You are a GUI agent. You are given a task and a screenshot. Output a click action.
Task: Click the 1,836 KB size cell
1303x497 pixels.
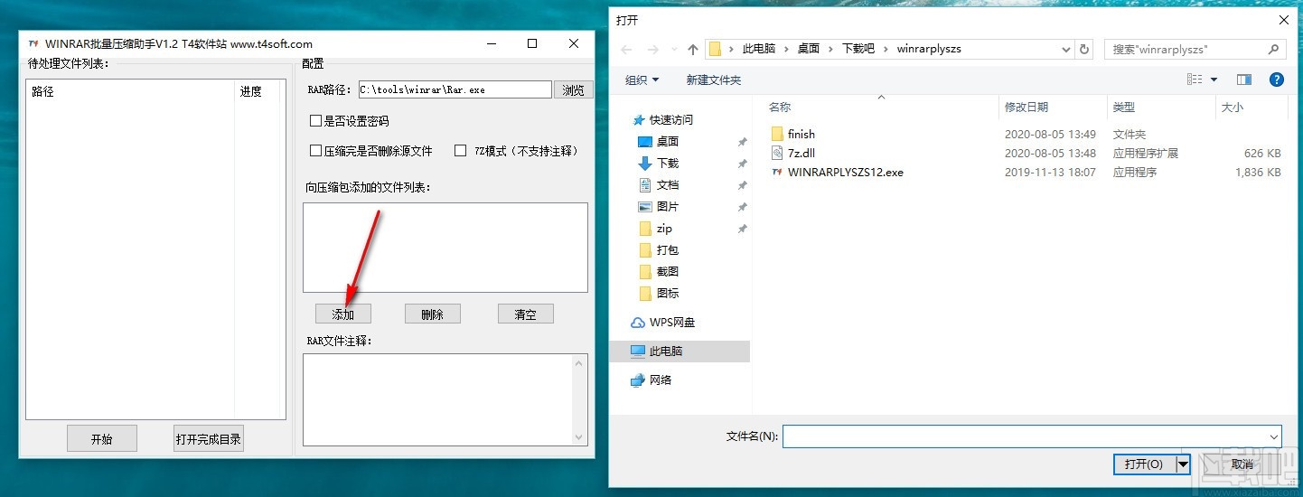[1259, 172]
